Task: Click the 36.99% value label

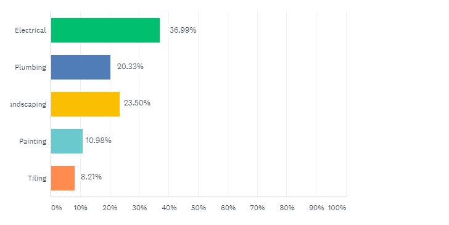Action: click(x=183, y=30)
